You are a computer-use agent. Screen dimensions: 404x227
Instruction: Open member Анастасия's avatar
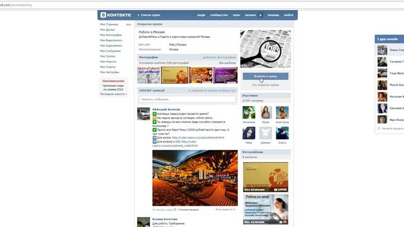[282, 112]
